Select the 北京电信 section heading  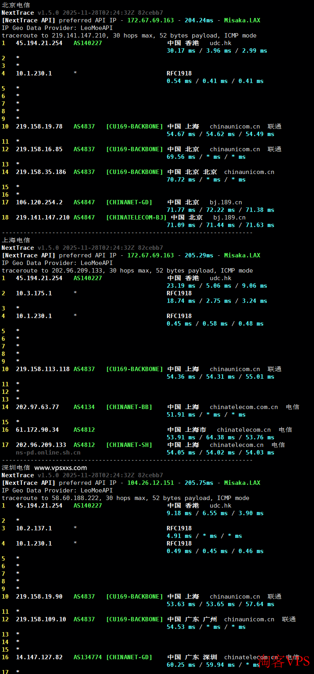point(16,5)
